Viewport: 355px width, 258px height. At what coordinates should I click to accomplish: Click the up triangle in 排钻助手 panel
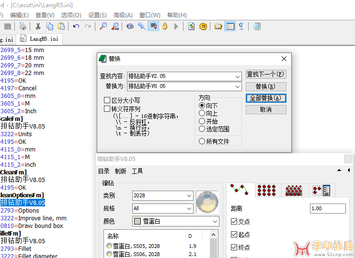coord(339,170)
